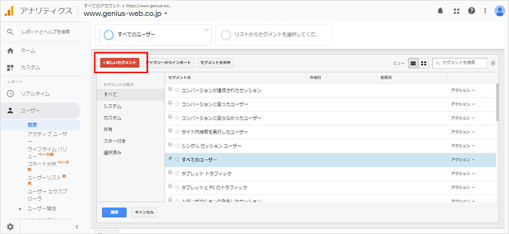Open アクション dropdown for コンバージョンに至らなかったユーザー

[x=463, y=118]
